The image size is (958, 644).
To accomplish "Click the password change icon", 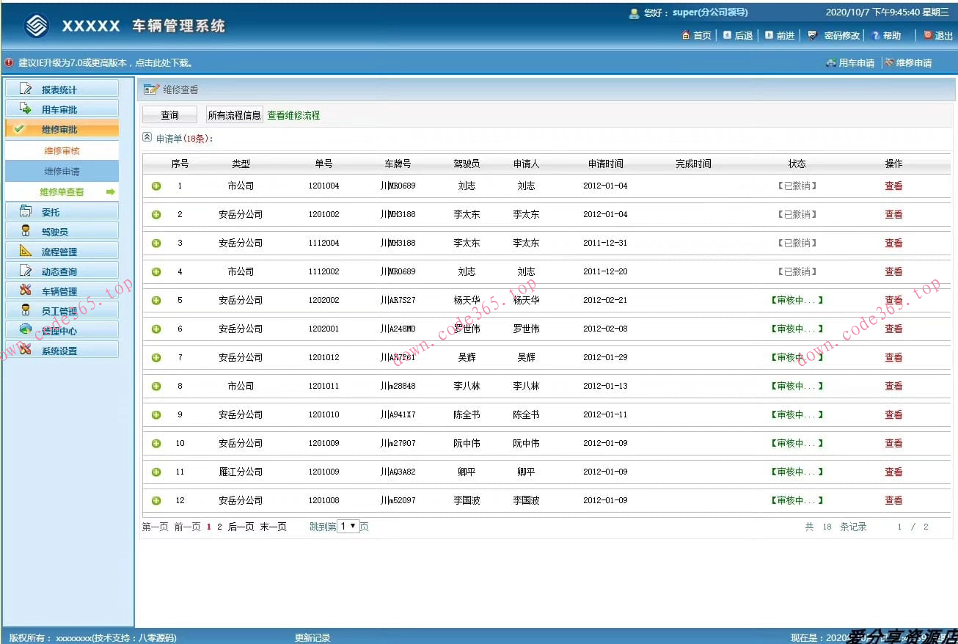I will coord(813,35).
